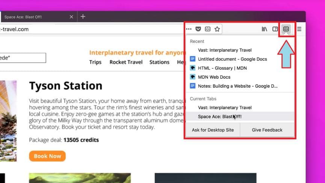Bookmark this page with the star icon

click(x=217, y=29)
